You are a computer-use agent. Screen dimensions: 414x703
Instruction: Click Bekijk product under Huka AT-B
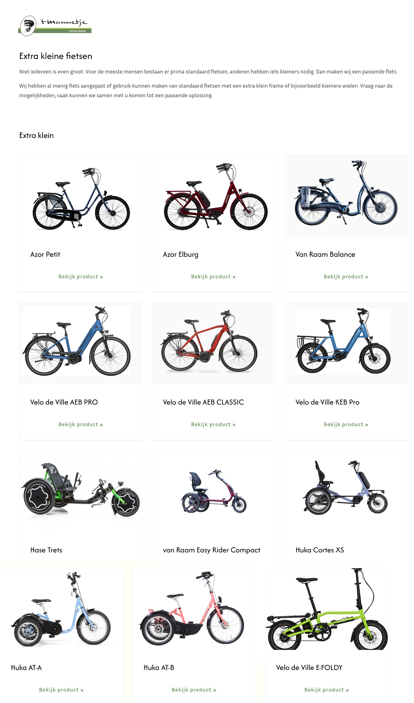coord(194,690)
